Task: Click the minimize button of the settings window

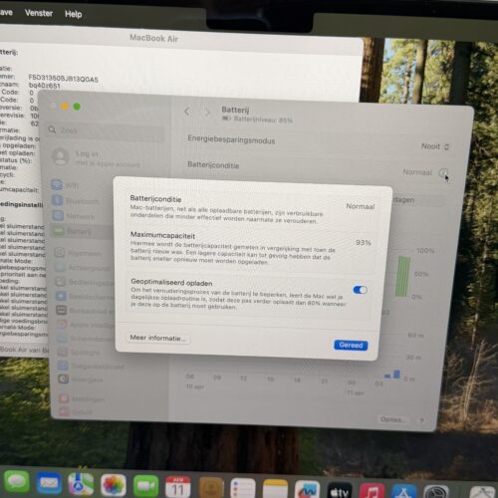Action: click(65, 107)
